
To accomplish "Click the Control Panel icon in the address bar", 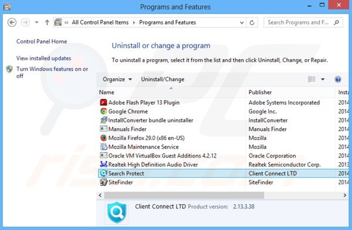I will pos(58,22).
